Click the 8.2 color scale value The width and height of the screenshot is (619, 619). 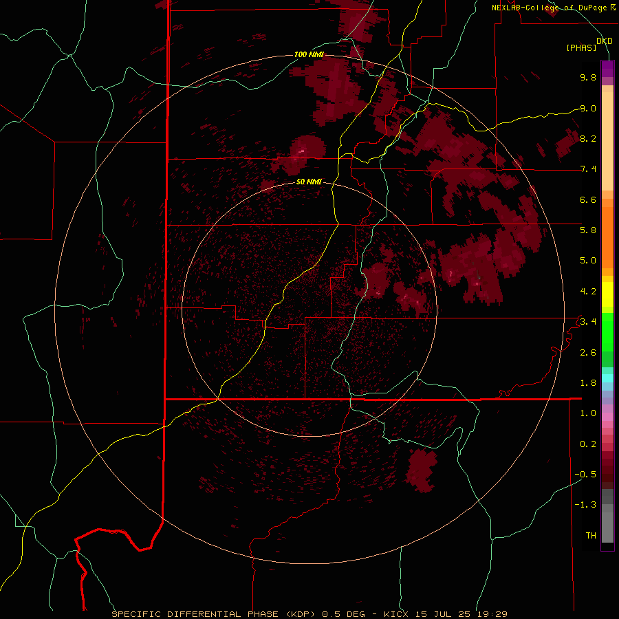click(x=588, y=138)
